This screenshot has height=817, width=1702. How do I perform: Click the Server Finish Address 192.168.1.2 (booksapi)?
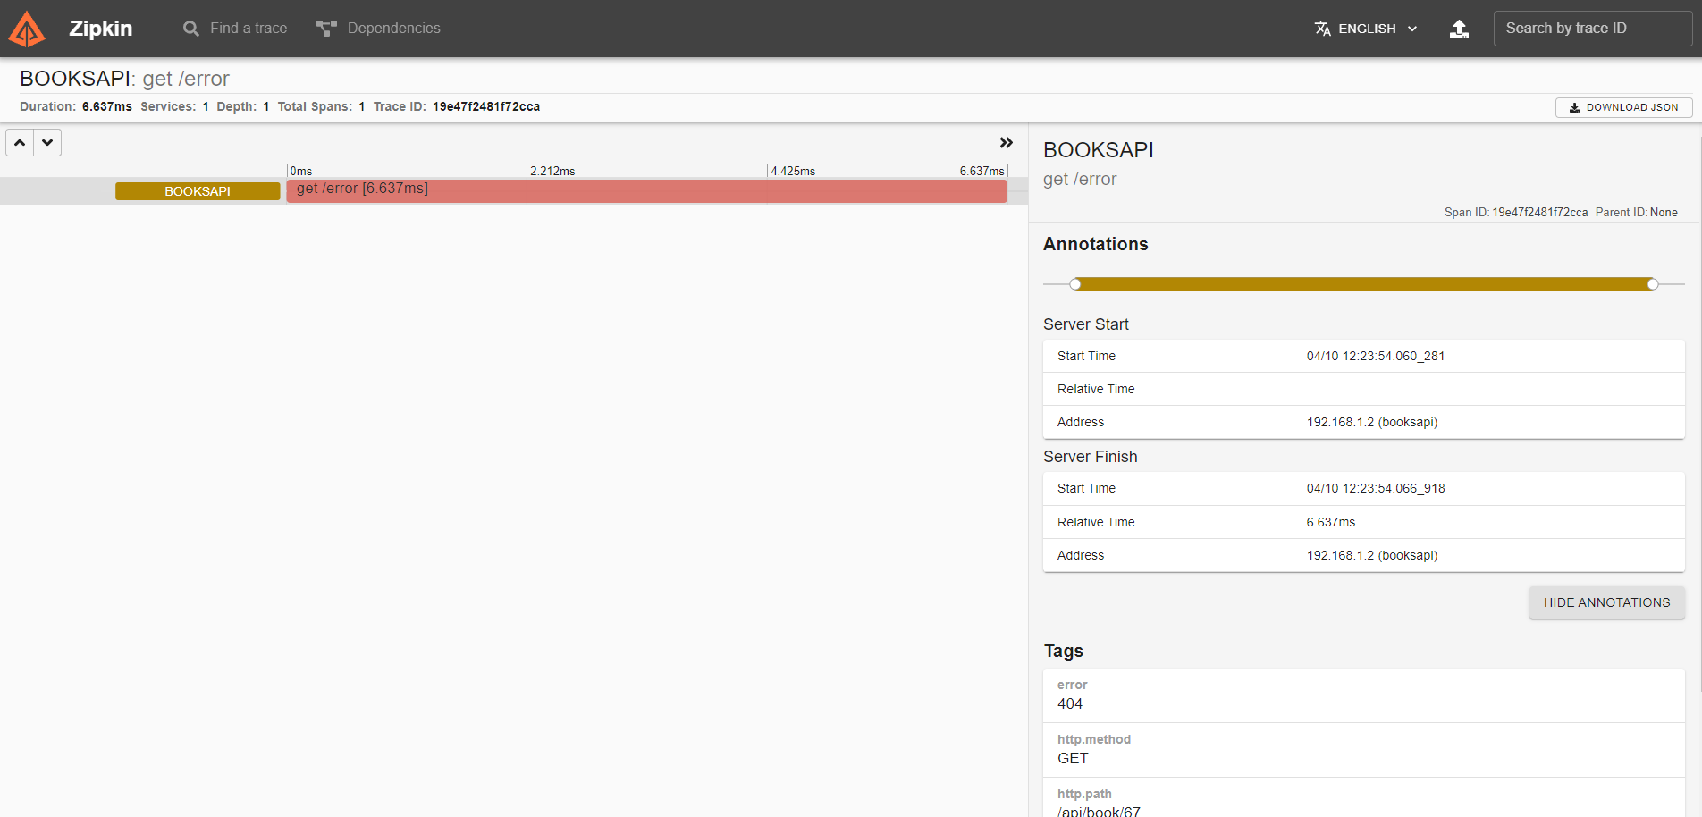[1372, 555]
